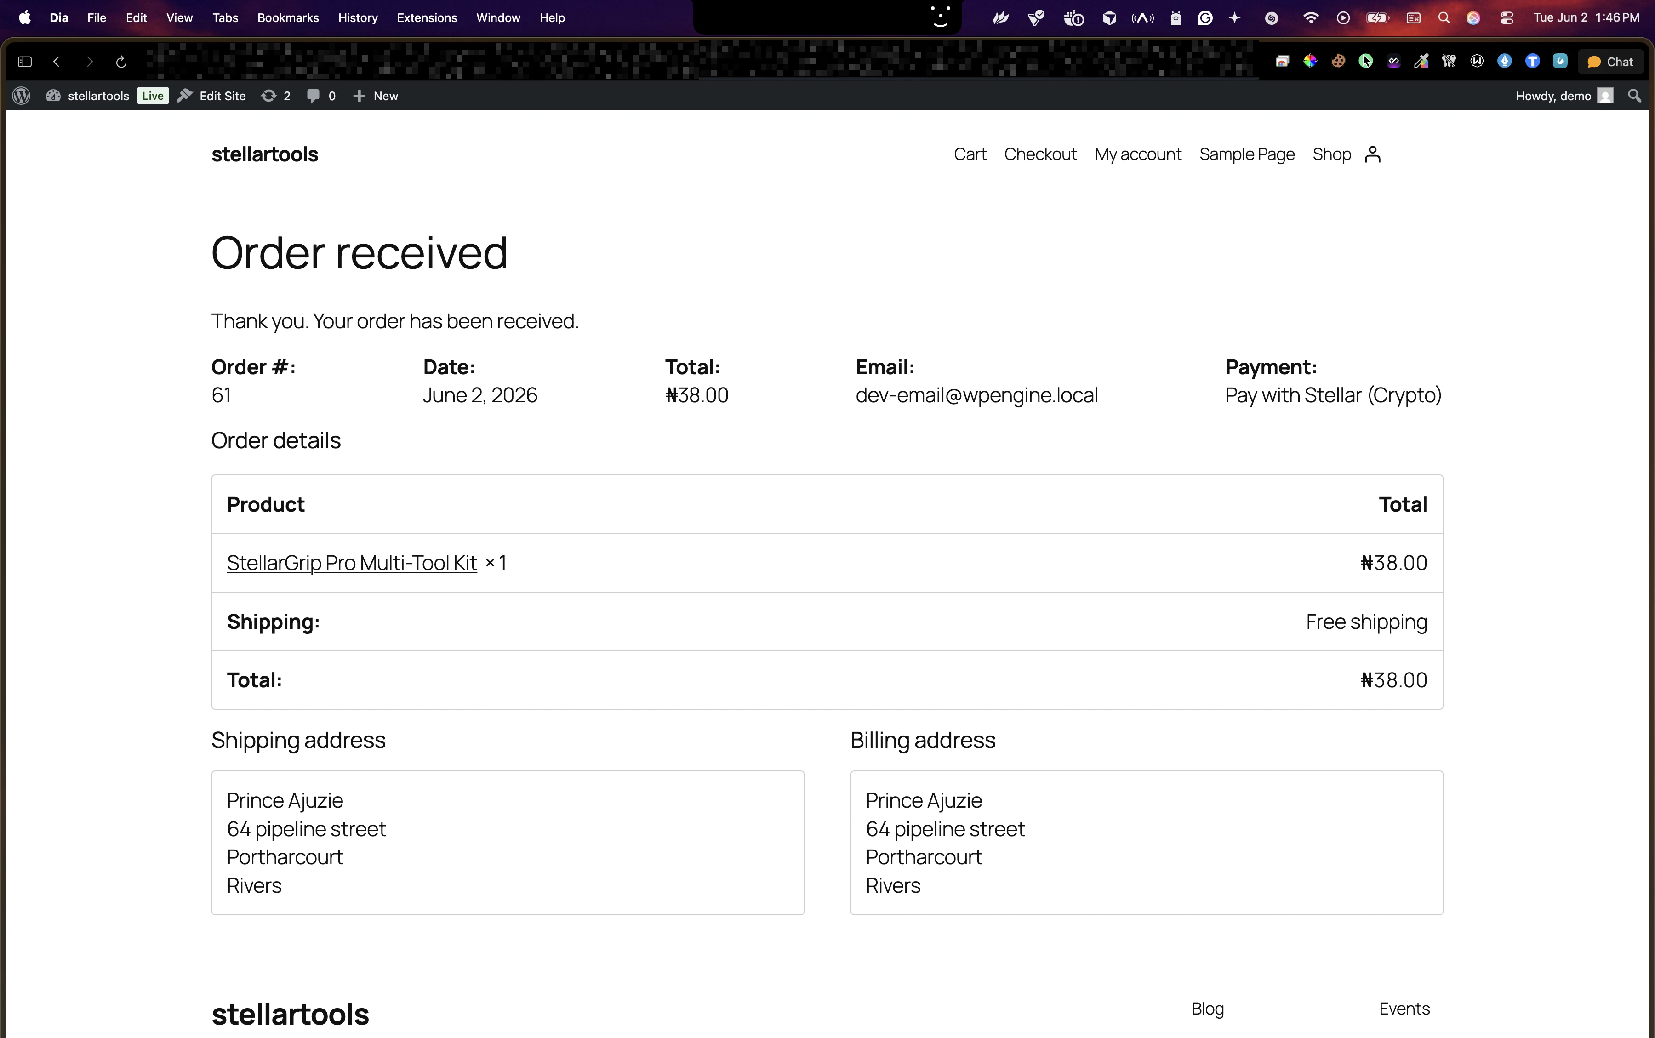Click the hexagon W extension icon
This screenshot has width=1655, height=1038.
[x=1477, y=61]
